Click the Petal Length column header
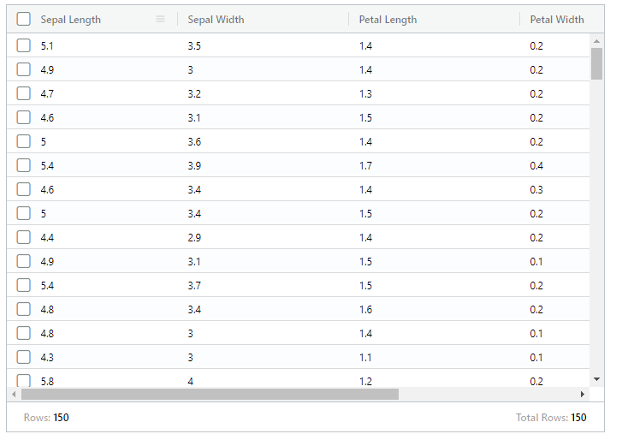Image resolution: width=622 pixels, height=440 pixels. coord(388,19)
